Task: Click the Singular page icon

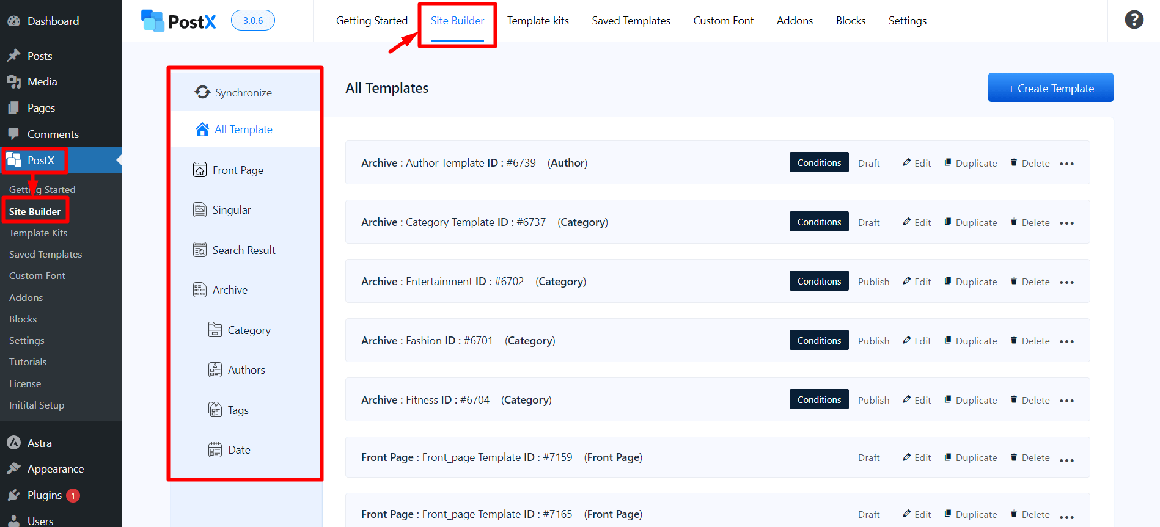Action: pyautogui.click(x=200, y=210)
